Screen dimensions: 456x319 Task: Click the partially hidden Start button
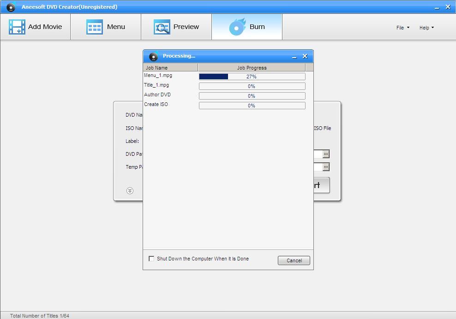tap(322, 185)
